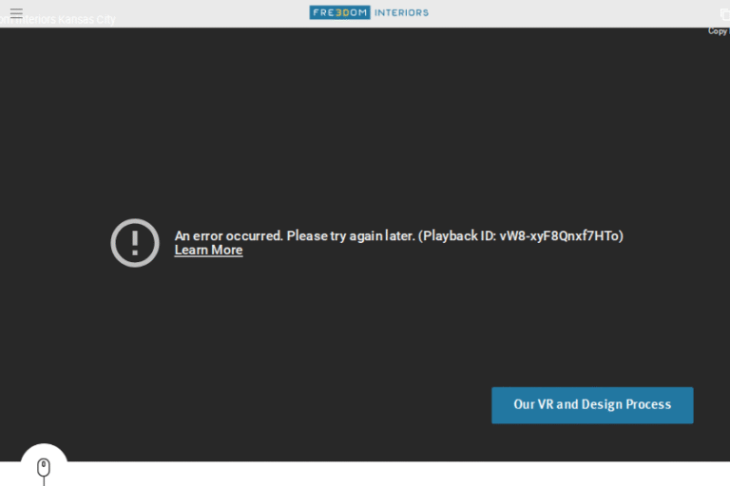
Task: Click the Copy label under link icon
Action: (x=718, y=31)
